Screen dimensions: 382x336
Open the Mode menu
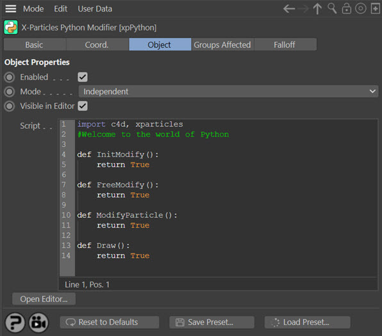coord(33,9)
